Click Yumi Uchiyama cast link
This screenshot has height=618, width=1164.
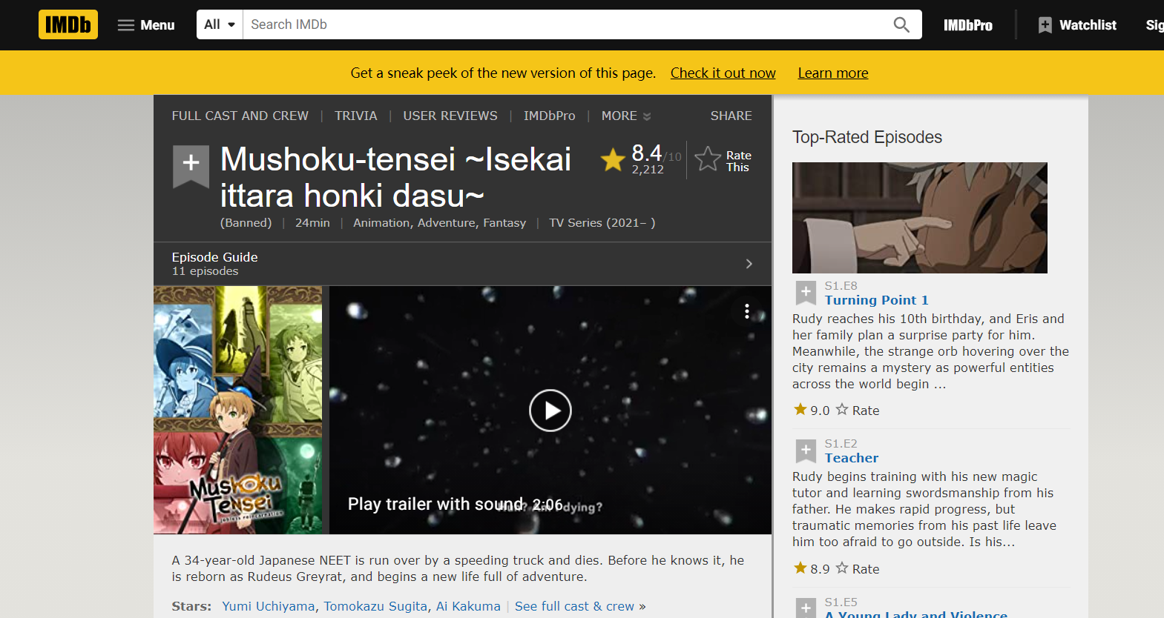point(268,606)
